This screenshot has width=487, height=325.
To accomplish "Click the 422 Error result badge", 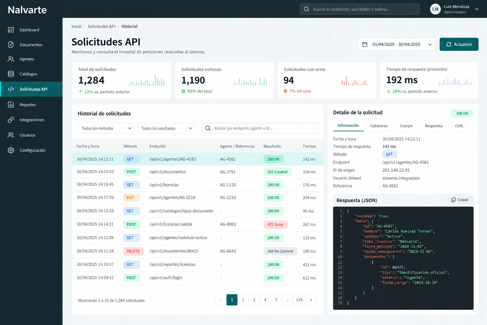I will [276, 224].
